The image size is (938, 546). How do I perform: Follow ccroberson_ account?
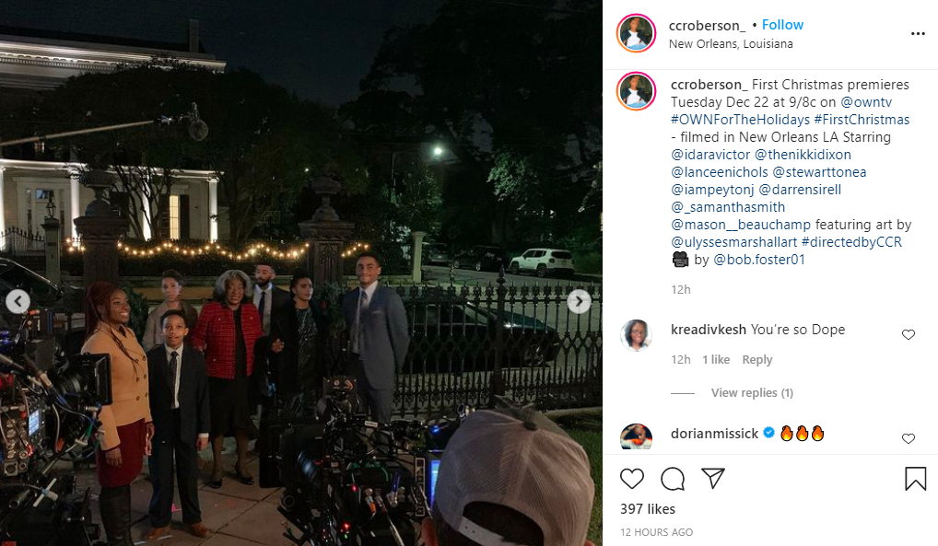[x=782, y=25]
